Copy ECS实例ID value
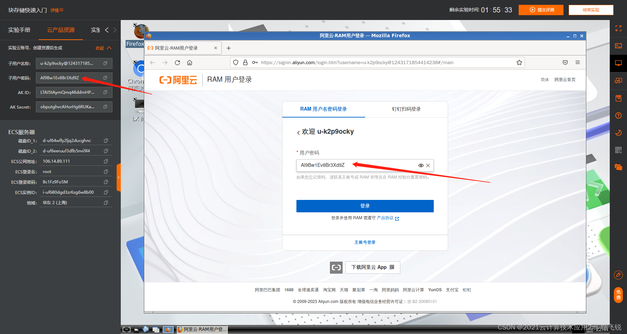627x334 pixels. coord(106,192)
